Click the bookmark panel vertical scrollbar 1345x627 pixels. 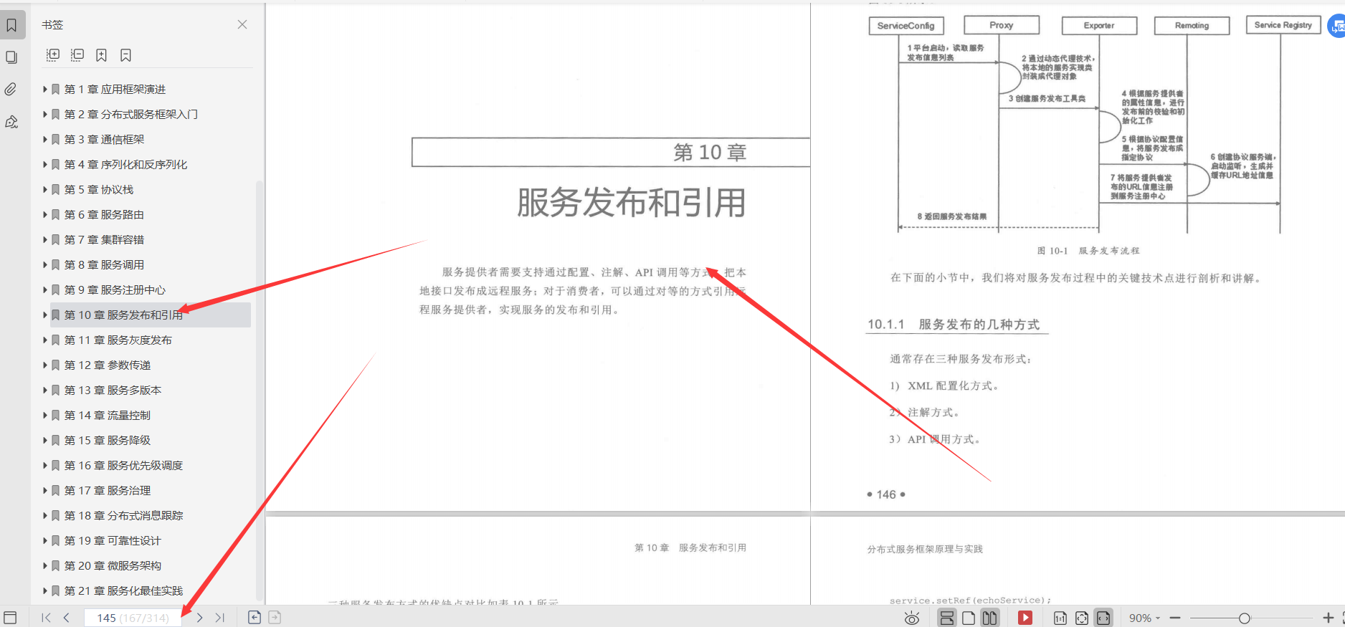click(260, 391)
